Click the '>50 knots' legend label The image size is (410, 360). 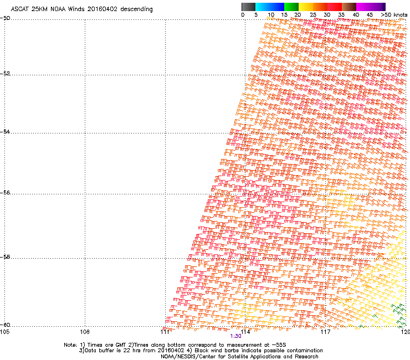pyautogui.click(x=394, y=15)
